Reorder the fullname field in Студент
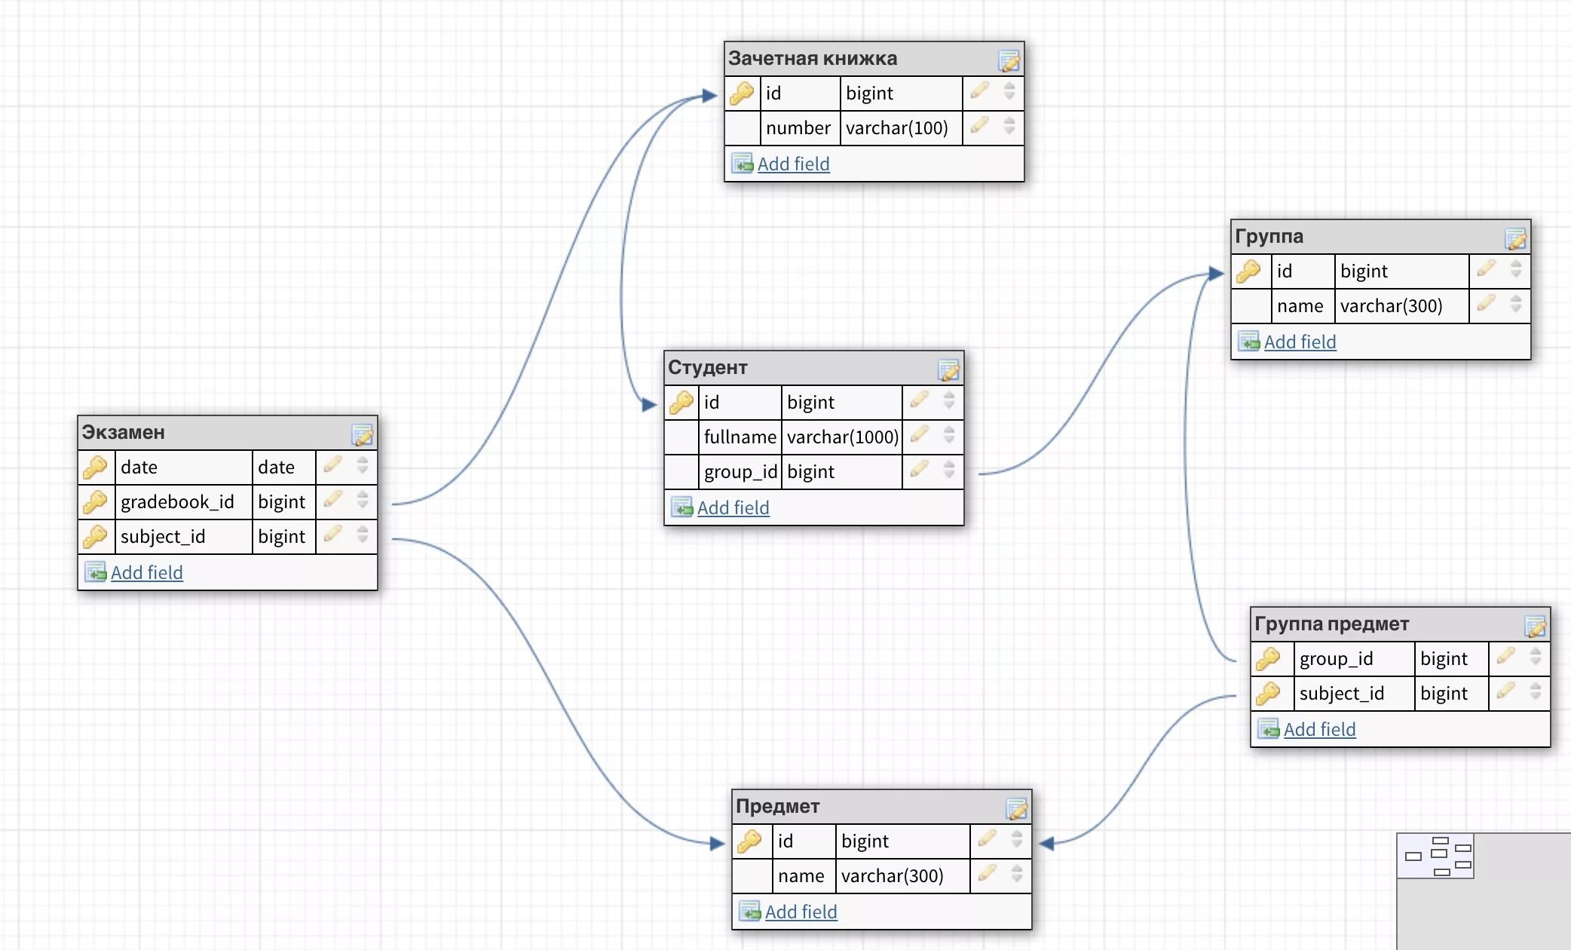The height and width of the screenshot is (950, 1571). click(949, 434)
